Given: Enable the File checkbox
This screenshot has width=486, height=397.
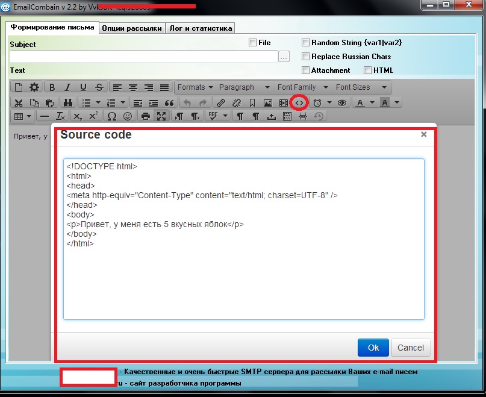Looking at the screenshot, I should (252, 43).
